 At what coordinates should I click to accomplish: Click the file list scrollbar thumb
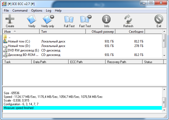coord(164,41)
